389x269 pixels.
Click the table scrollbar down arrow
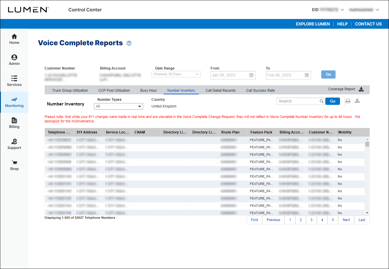367,213
